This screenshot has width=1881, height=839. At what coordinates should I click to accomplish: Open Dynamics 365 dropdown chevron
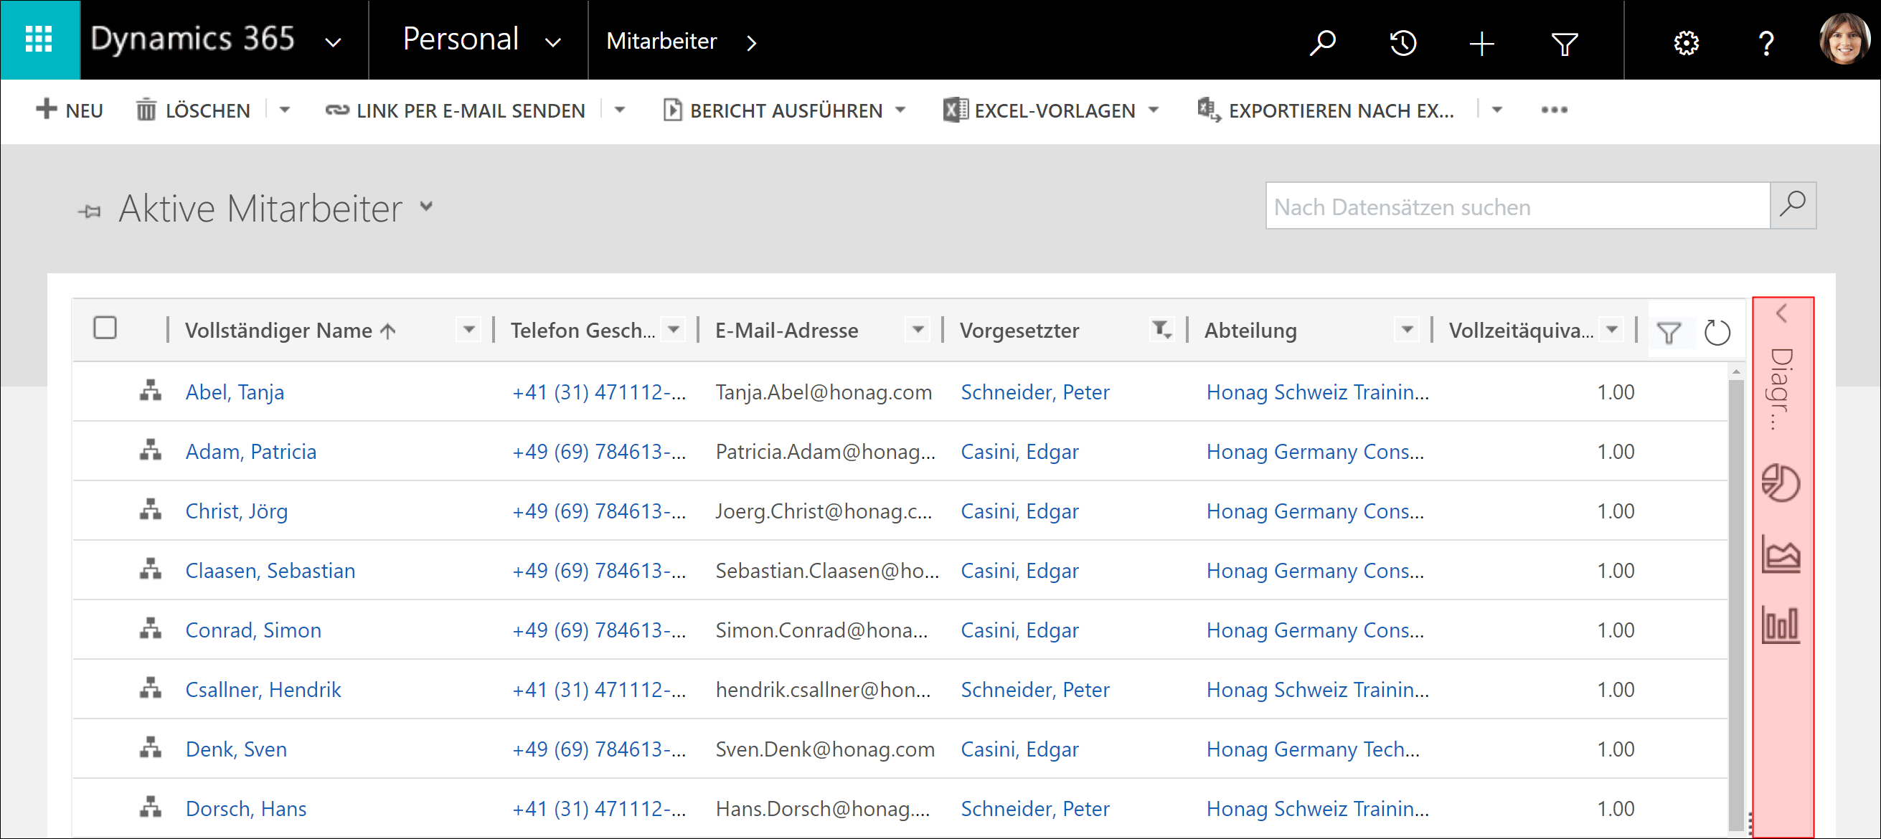[x=333, y=43]
